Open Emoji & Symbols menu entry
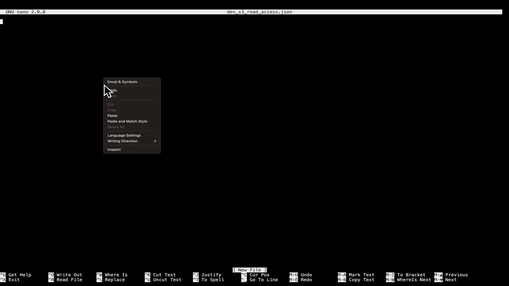 pyautogui.click(x=122, y=82)
